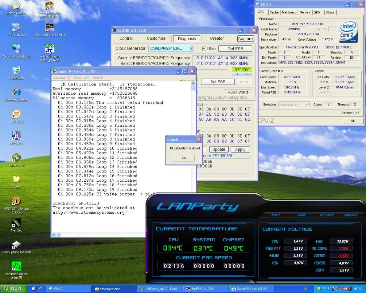The image size is (366, 293).
Task: Click the quick launch Internet Explorer icon
Action: [41, 289]
